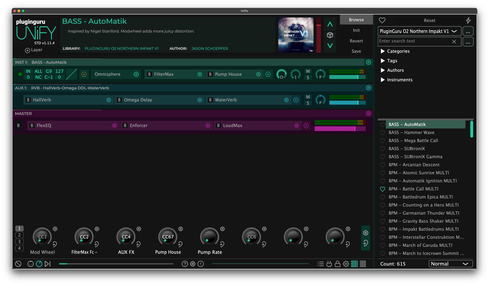
Task: Click the Save button
Action: pyautogui.click(x=356, y=51)
